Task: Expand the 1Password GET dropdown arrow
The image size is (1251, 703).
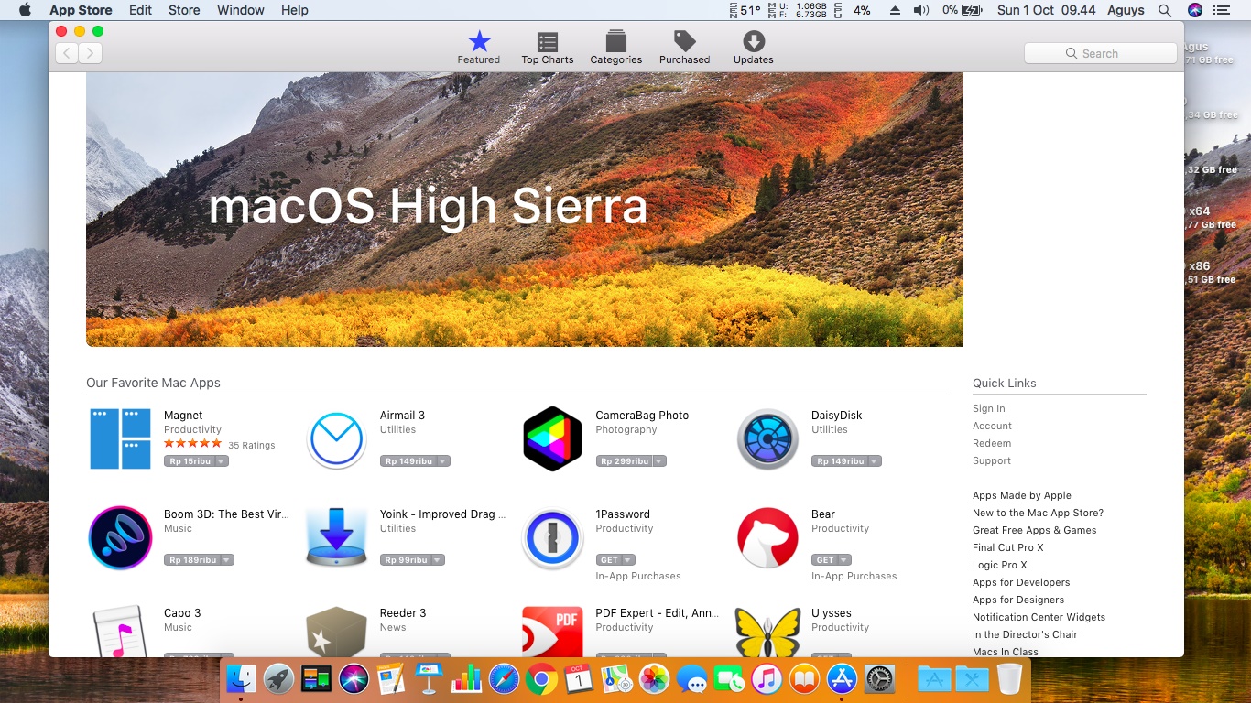Action: click(628, 560)
